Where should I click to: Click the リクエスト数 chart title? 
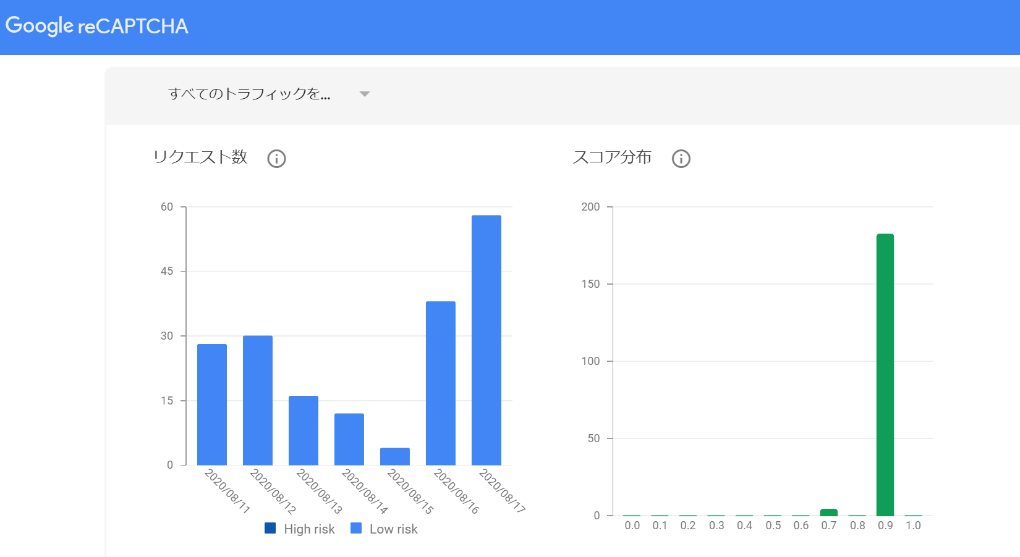pyautogui.click(x=200, y=157)
